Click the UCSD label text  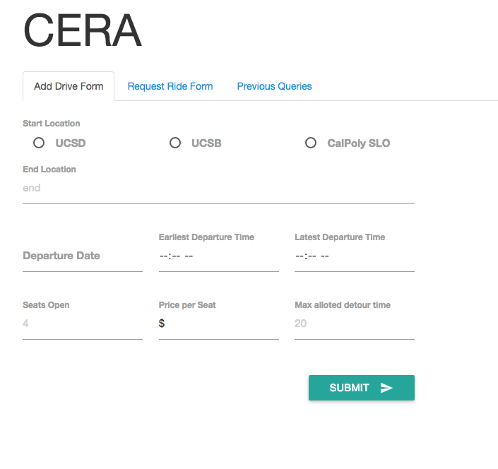71,143
